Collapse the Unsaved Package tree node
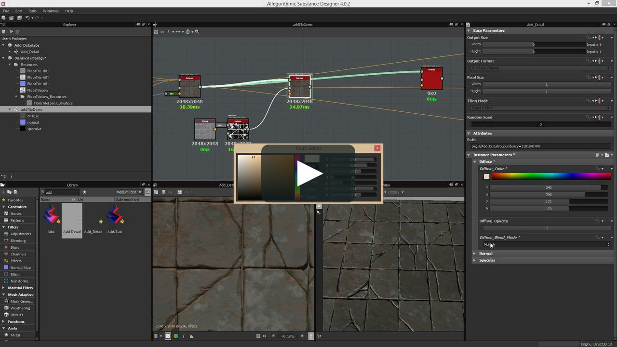 (x=3, y=58)
